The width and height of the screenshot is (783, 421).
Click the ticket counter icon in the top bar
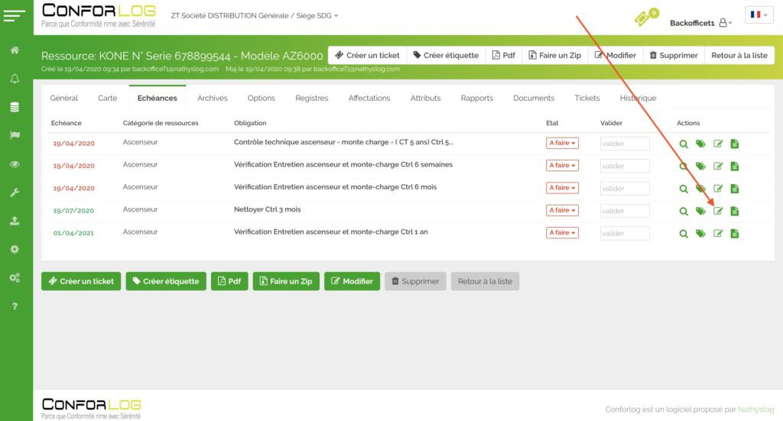645,18
